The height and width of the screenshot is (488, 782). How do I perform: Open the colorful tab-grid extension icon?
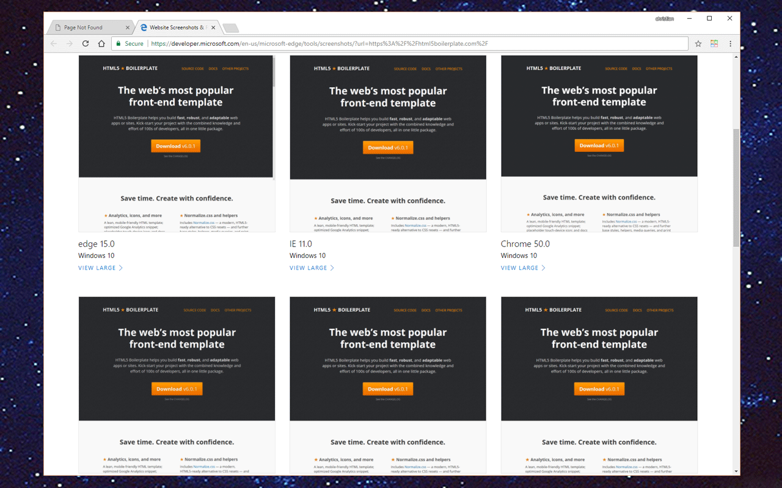point(714,43)
